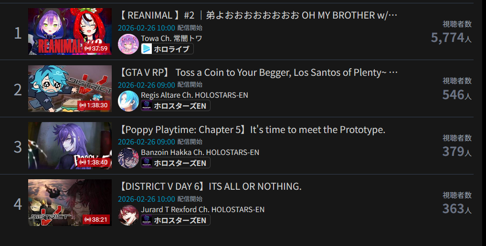Open the REANIMAL #2 stream thumbnail
Screen dimensions: 486x246
tap(70, 31)
